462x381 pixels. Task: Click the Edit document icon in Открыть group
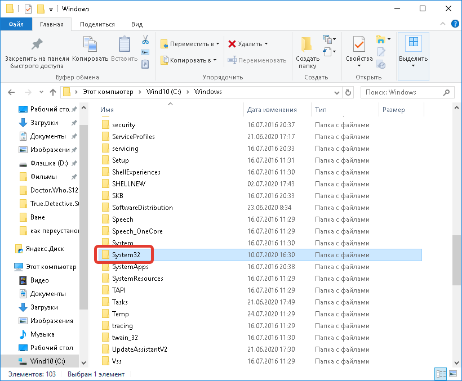click(x=381, y=52)
